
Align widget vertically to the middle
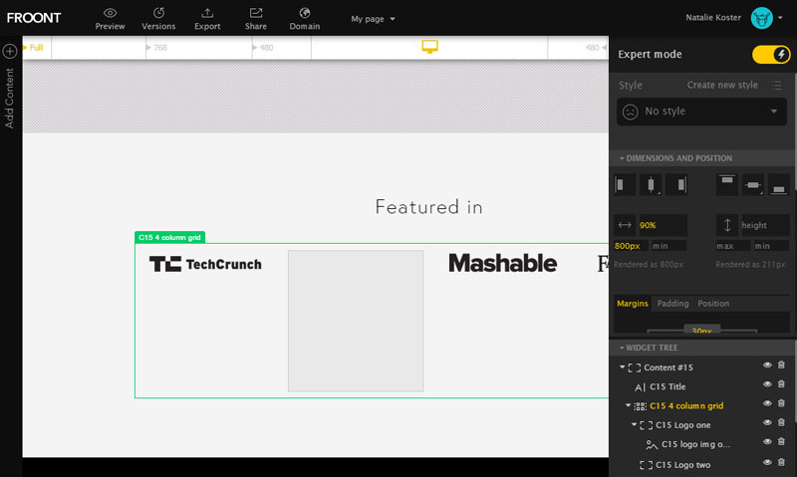click(x=753, y=185)
